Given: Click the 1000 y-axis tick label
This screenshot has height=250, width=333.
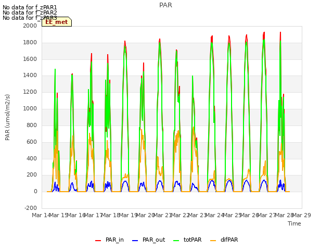Looking at the screenshot, I should click(30, 109).
